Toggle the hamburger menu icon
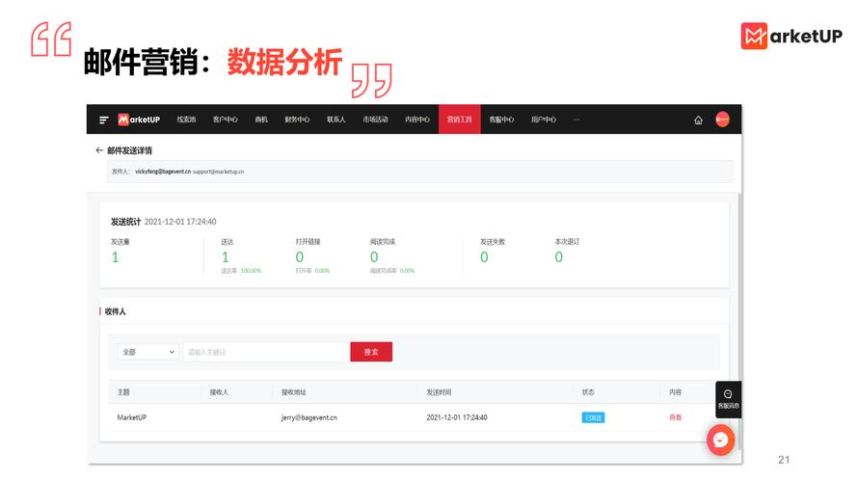858x482 pixels. [103, 120]
